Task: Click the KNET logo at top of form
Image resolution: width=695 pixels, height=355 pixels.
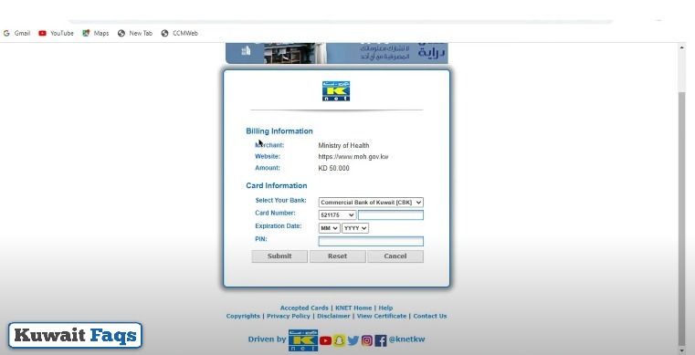Action: coord(336,90)
